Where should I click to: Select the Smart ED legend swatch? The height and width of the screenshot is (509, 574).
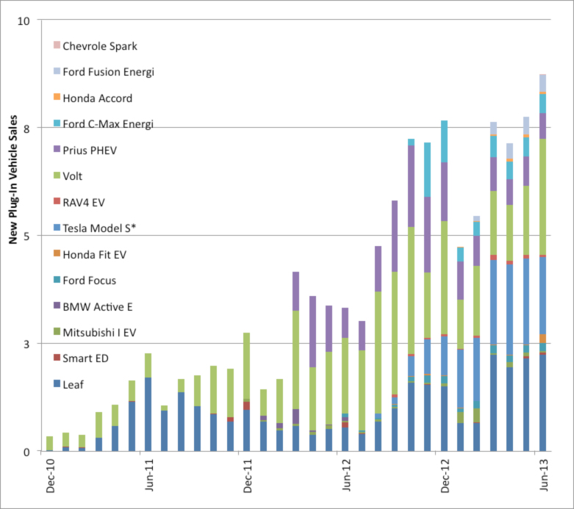point(57,358)
